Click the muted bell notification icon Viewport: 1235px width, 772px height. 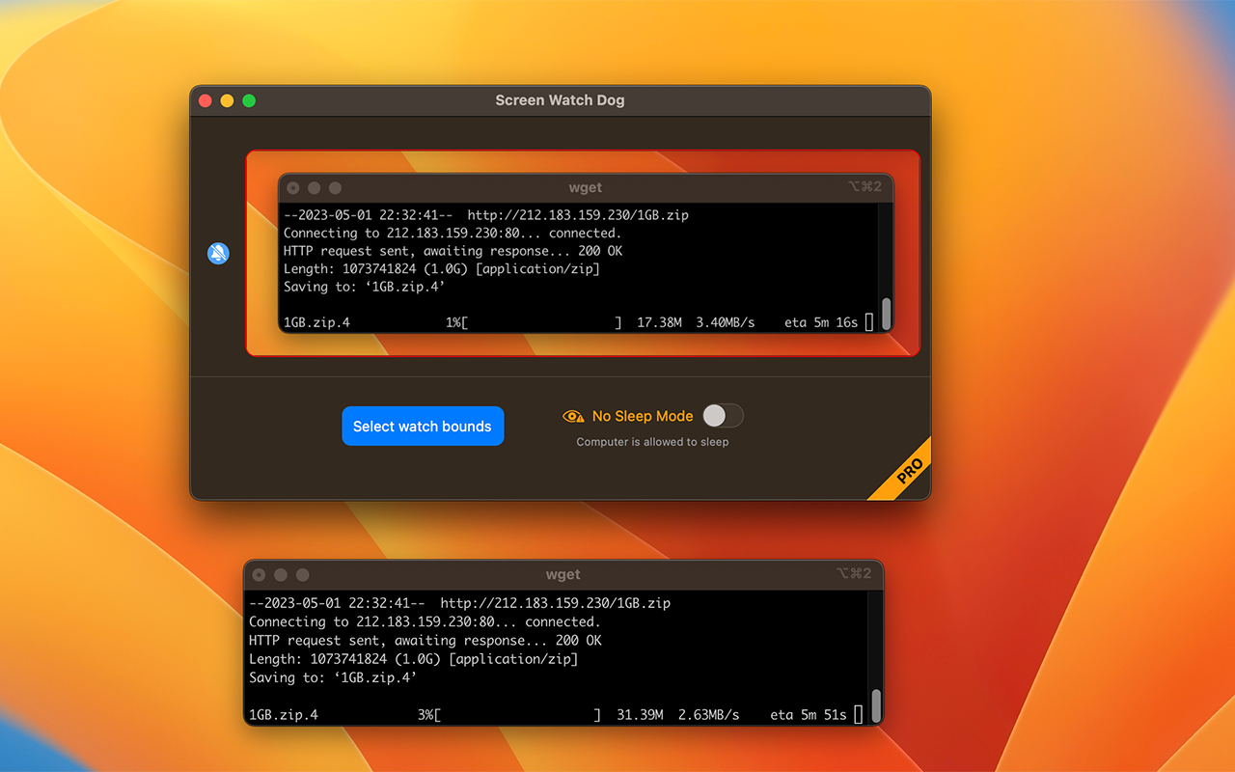219,254
